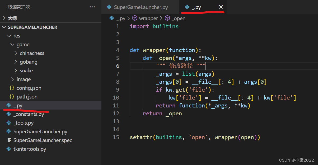This screenshot has width=318, height=165.
Task: Click Python icon on _.py tab
Action: [x=187, y=7]
